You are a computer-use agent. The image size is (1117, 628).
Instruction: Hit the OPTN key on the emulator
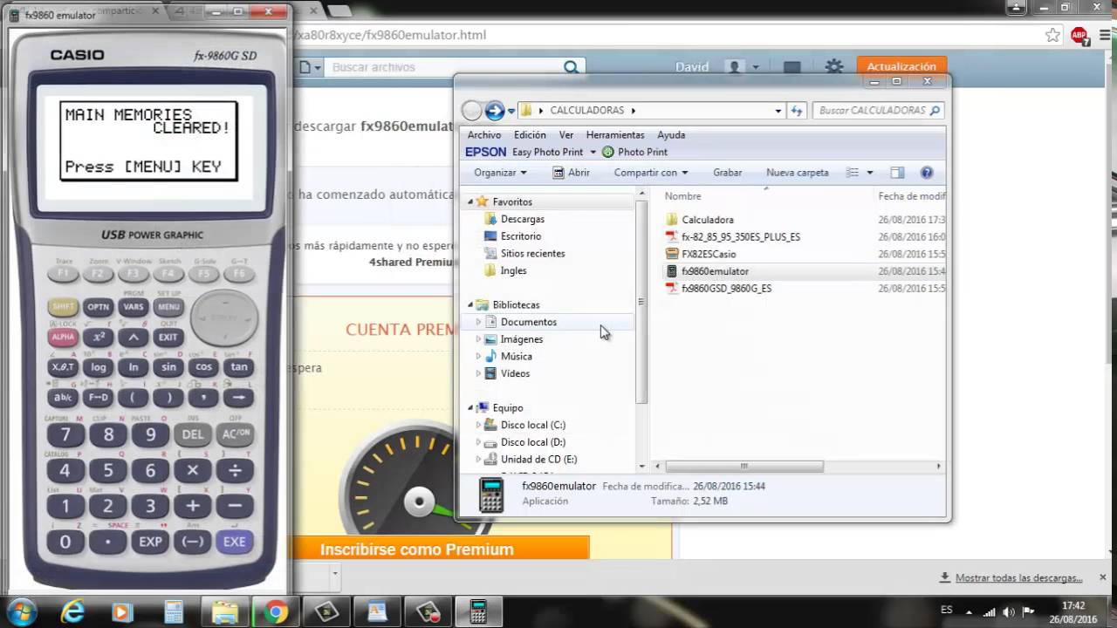tap(99, 307)
